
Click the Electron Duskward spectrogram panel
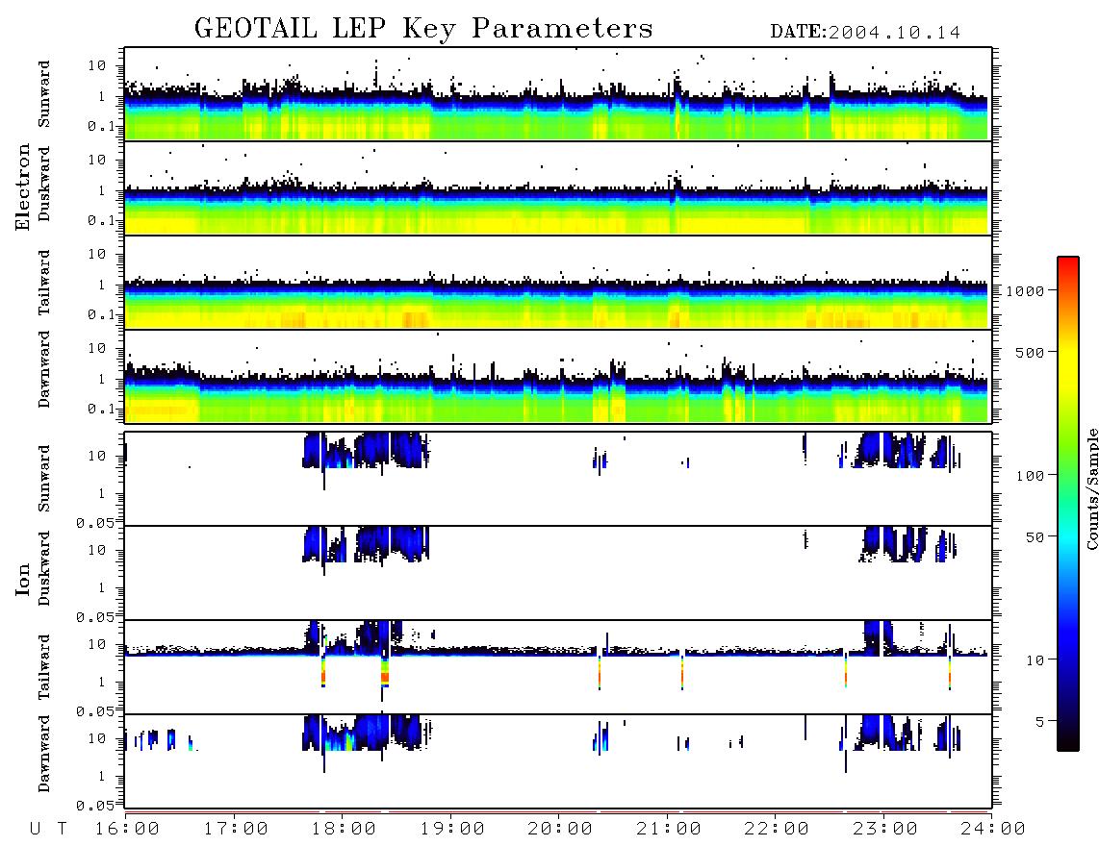click(558, 187)
